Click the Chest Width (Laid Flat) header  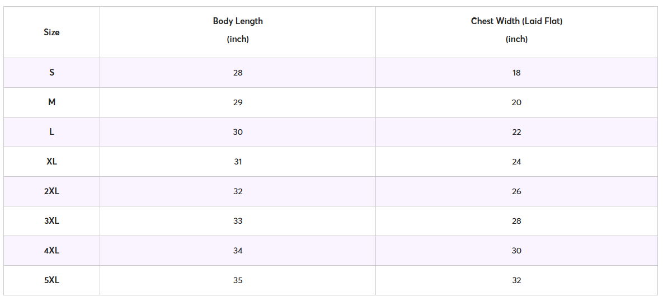point(516,21)
